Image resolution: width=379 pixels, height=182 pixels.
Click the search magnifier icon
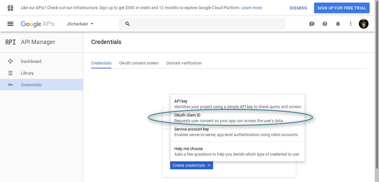click(x=128, y=24)
